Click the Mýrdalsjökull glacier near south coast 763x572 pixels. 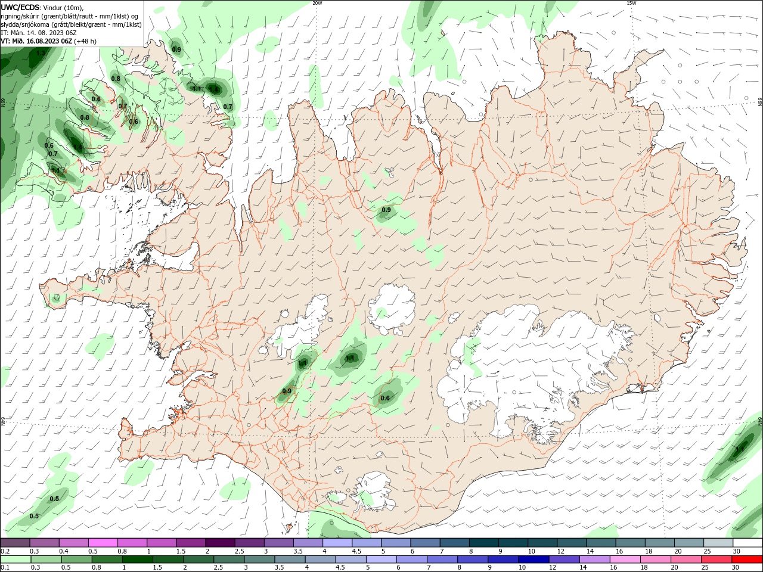tap(373, 492)
